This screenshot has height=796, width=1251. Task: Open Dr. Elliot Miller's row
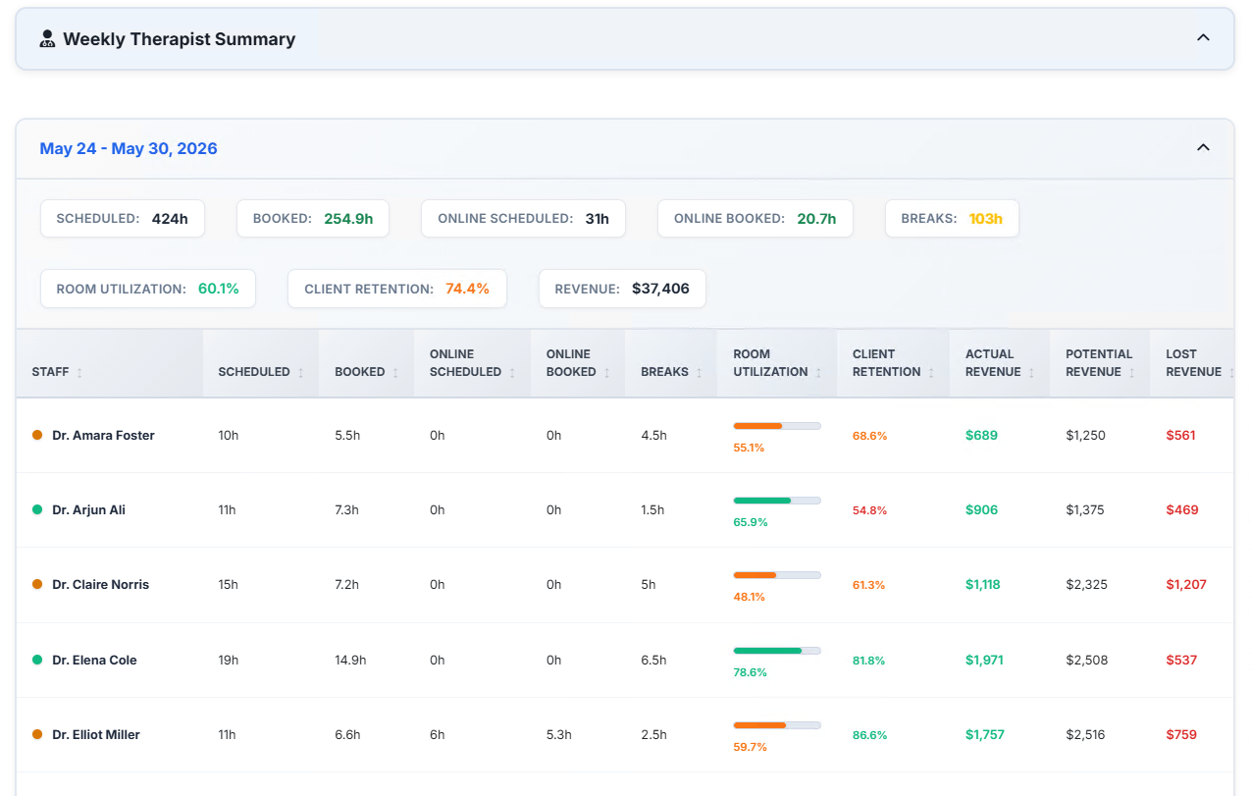(625, 735)
